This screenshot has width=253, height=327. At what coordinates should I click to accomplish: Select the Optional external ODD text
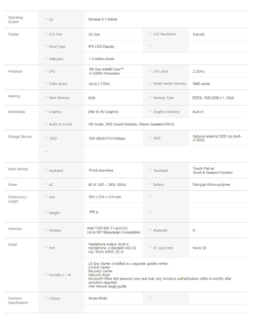pyautogui.click(x=217, y=138)
